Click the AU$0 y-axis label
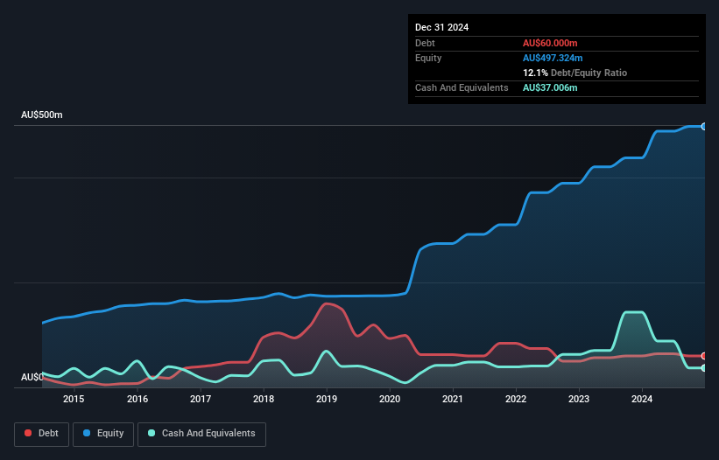This screenshot has height=460, width=719. point(32,377)
